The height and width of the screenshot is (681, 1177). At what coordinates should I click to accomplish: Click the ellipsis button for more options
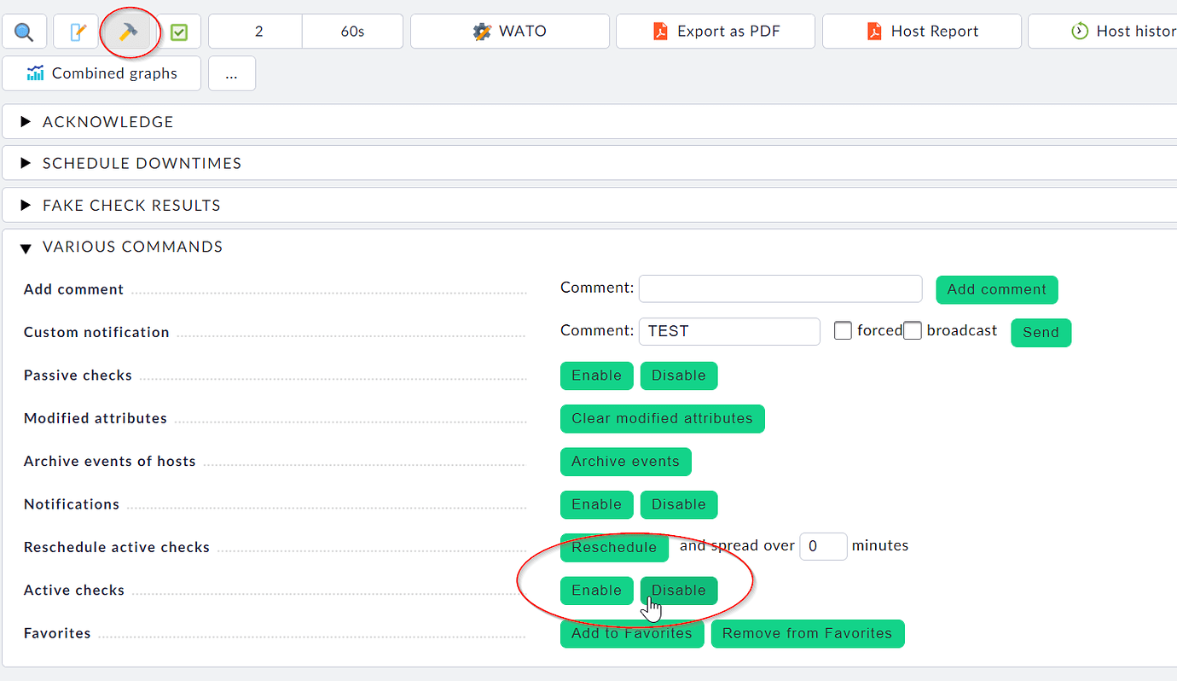tap(231, 73)
